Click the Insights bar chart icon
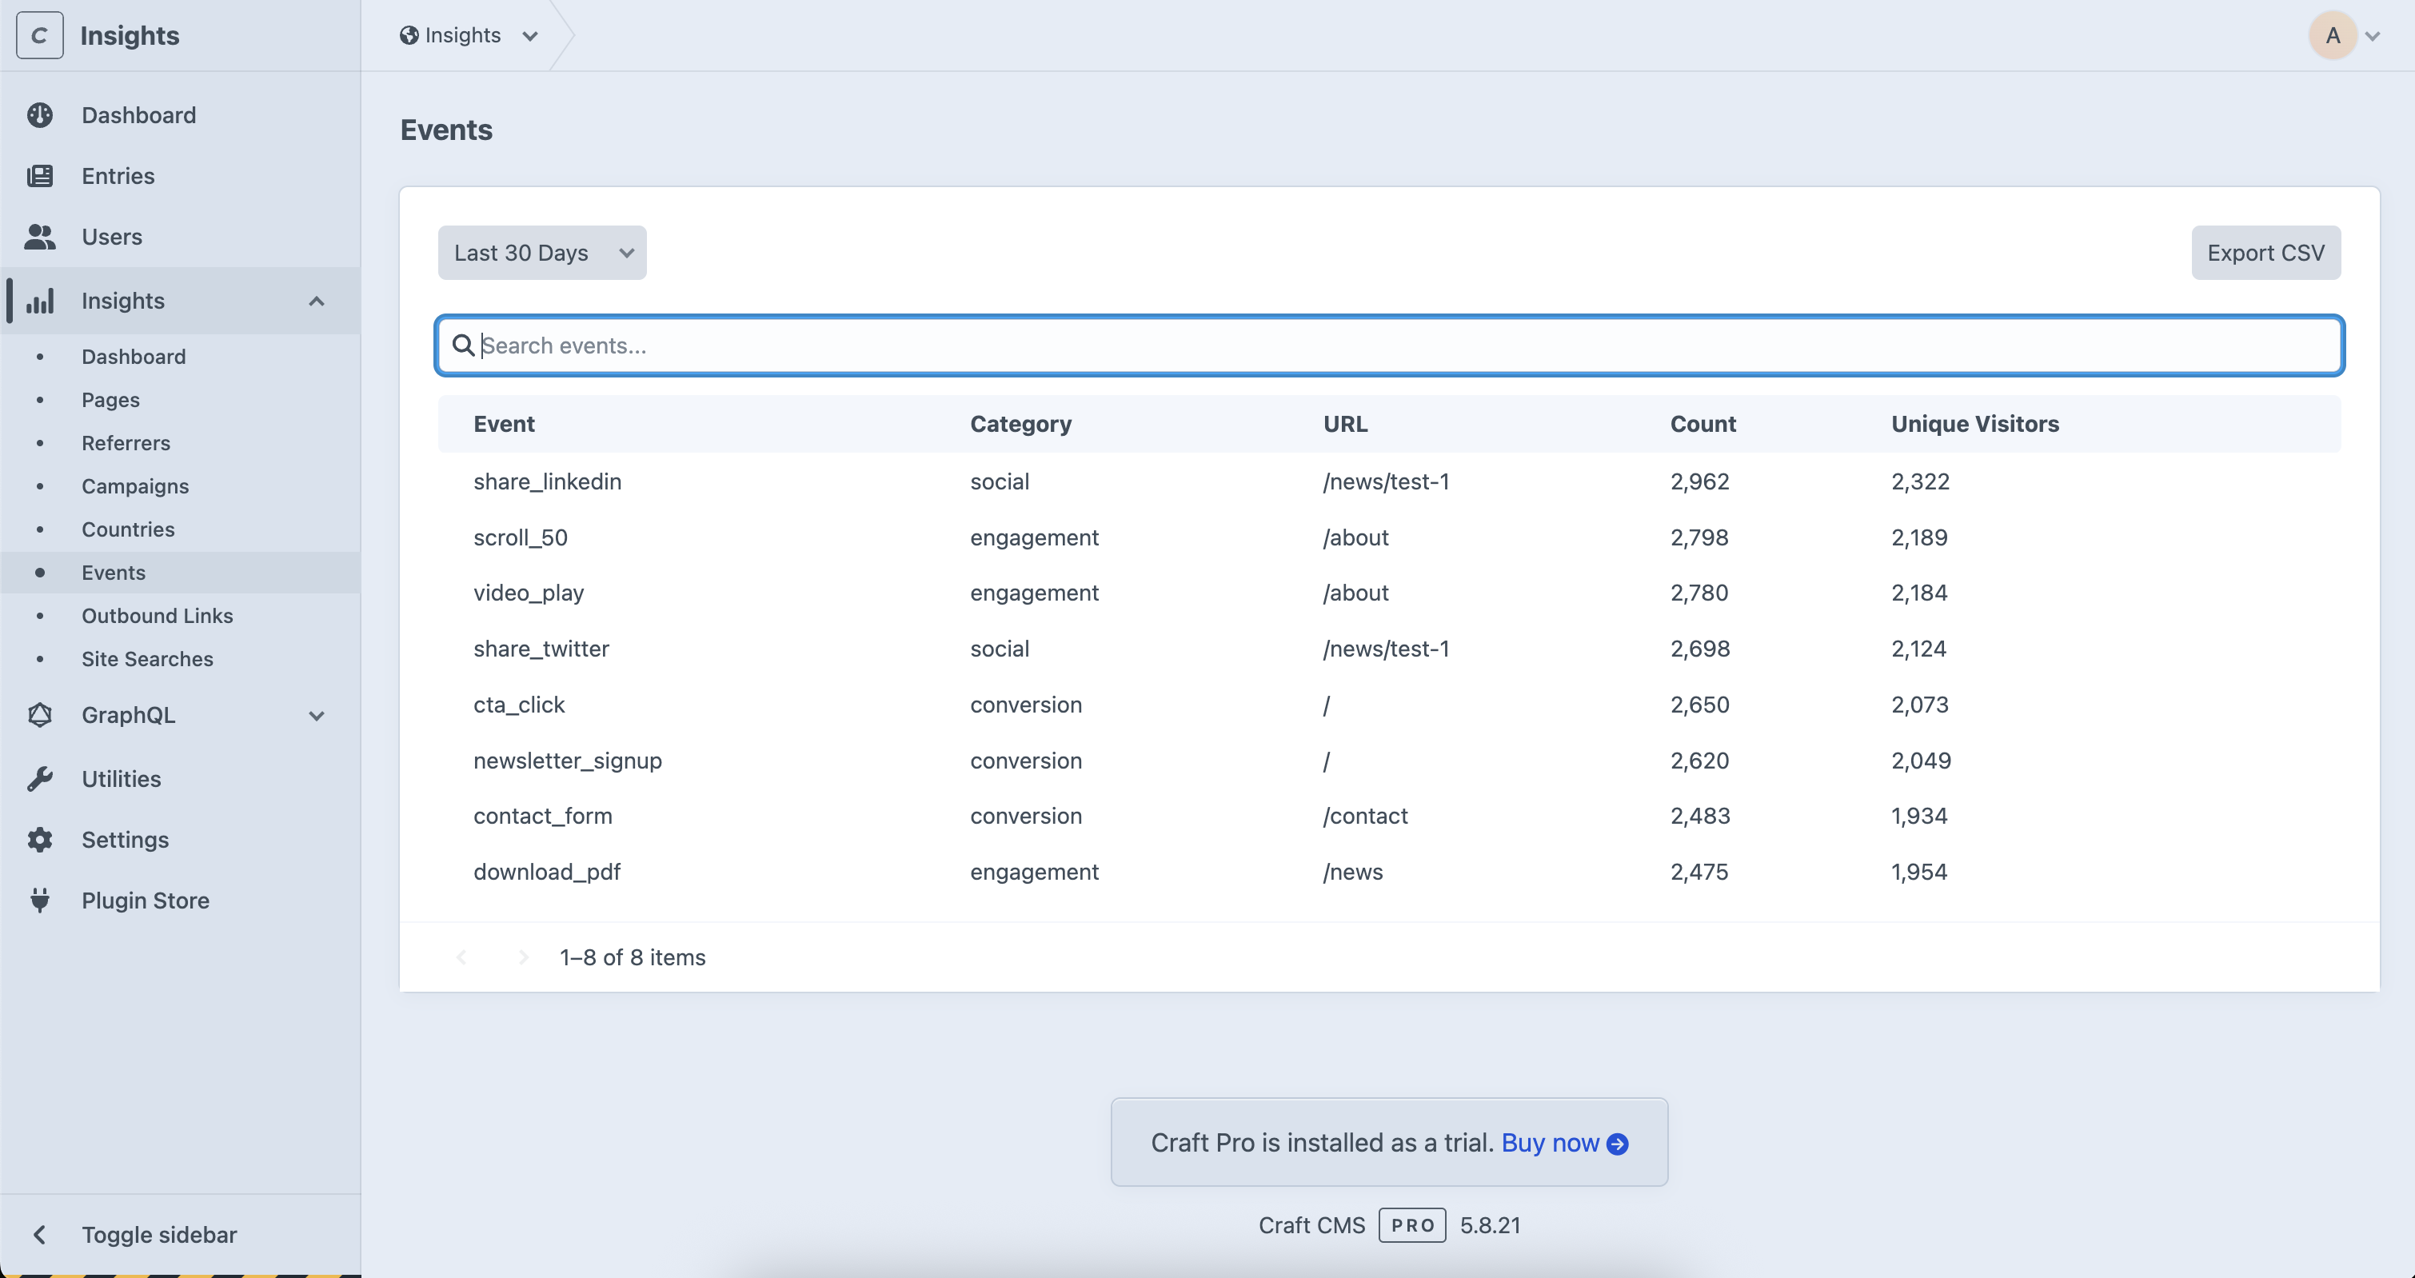2415x1278 pixels. tap(39, 301)
